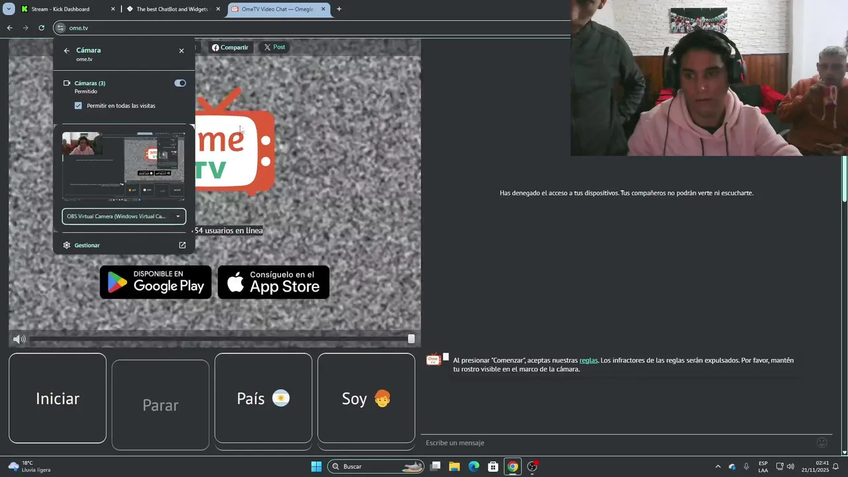Open File Explorer from taskbar

(454, 466)
